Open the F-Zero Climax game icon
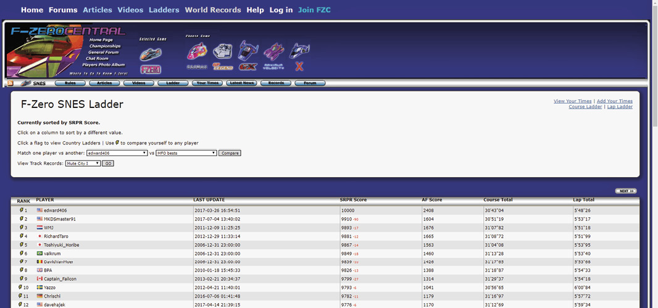Viewport: 658px width, 308px height. [x=196, y=52]
